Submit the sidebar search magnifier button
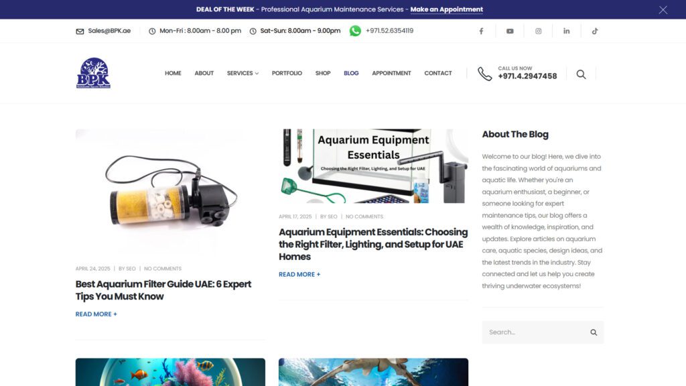Viewport: 686px width, 386px height. coord(594,332)
